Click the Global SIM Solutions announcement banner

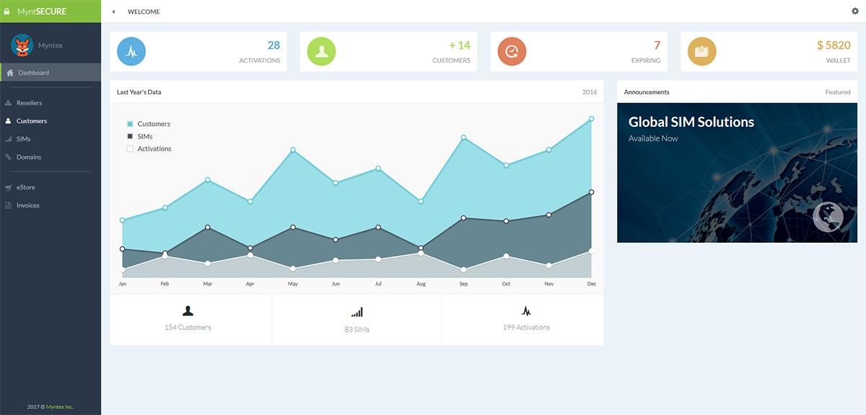click(x=737, y=172)
